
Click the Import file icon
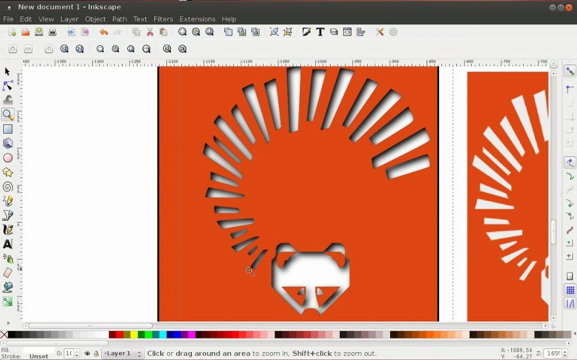(x=72, y=32)
